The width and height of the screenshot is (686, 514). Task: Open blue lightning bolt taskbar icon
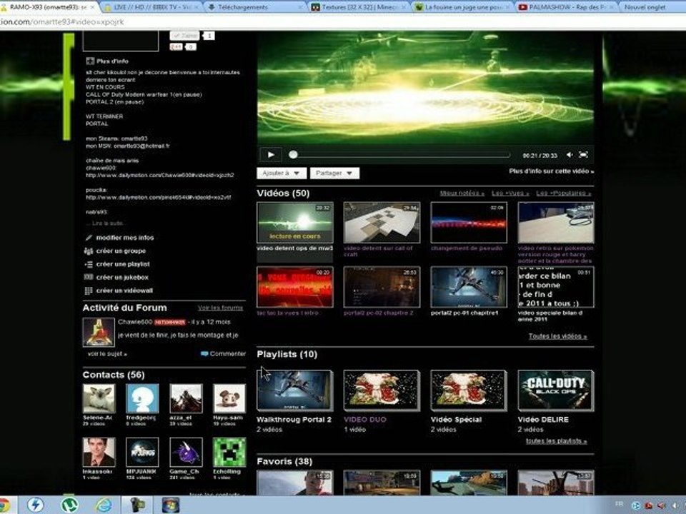(36, 505)
